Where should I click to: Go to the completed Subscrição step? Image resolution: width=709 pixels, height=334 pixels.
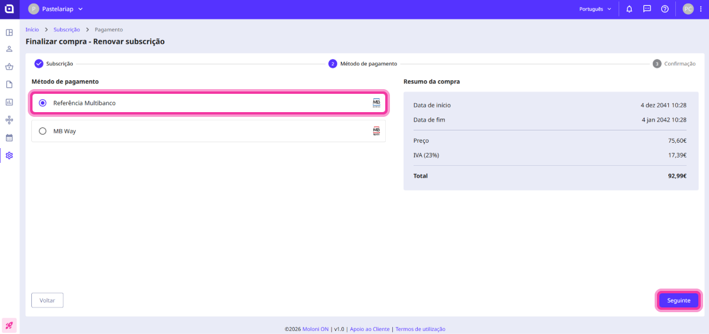54,64
